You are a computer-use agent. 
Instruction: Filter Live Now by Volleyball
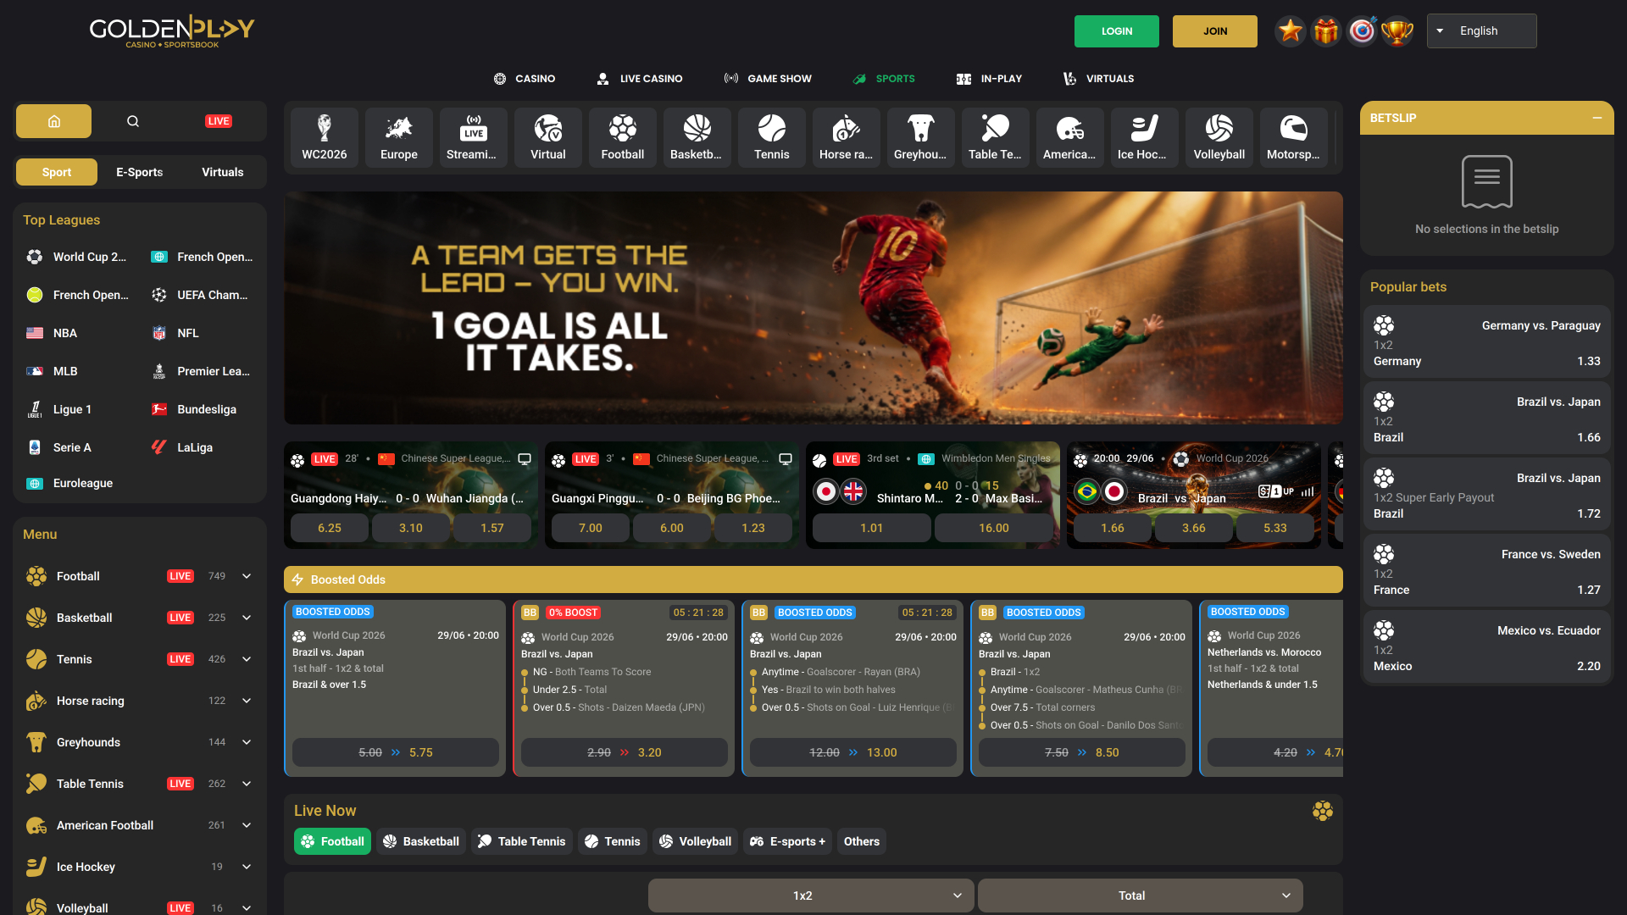695,841
